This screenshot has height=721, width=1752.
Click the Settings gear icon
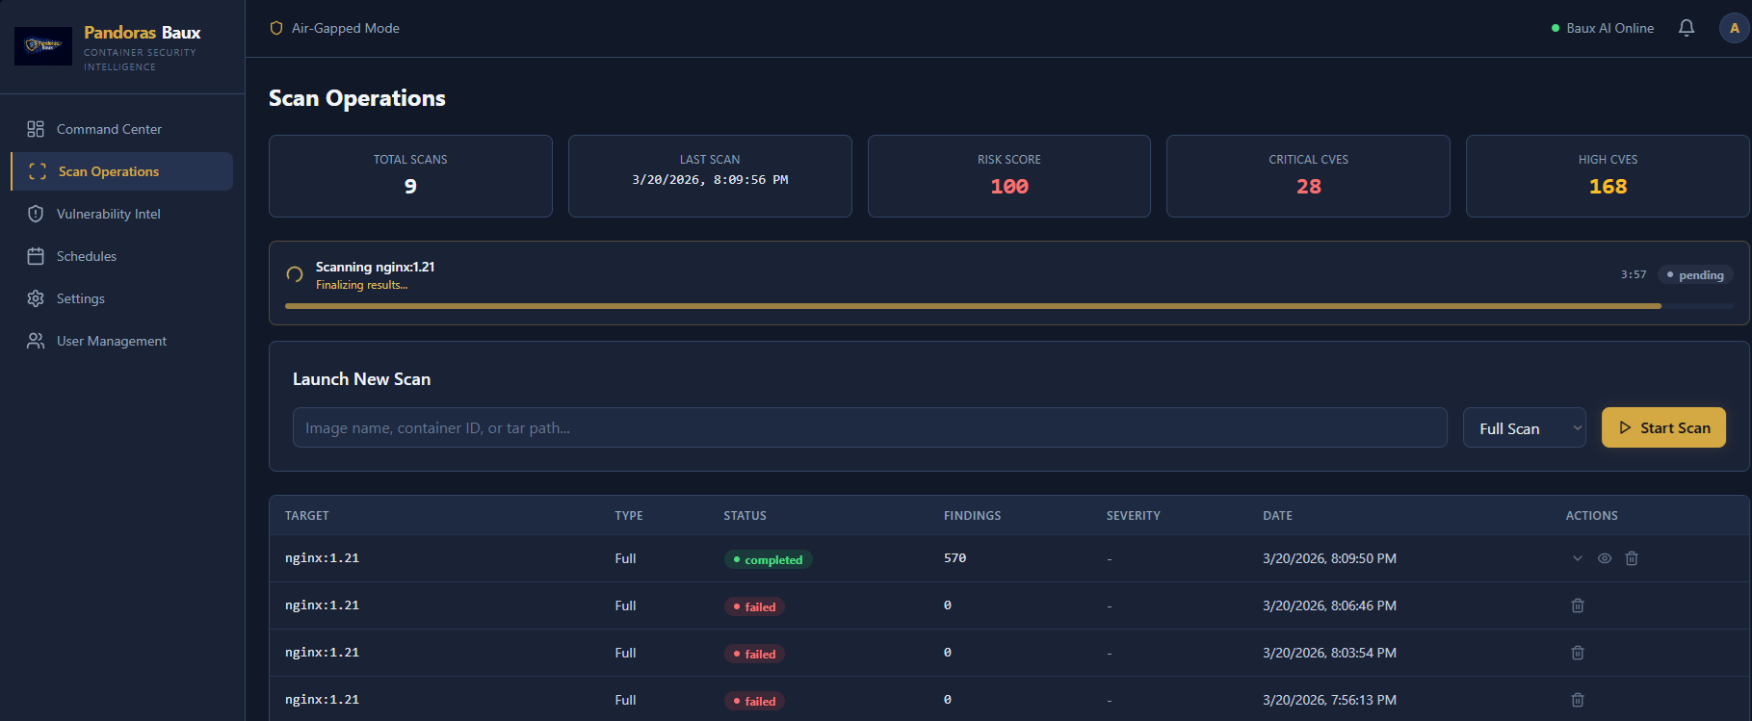point(36,298)
